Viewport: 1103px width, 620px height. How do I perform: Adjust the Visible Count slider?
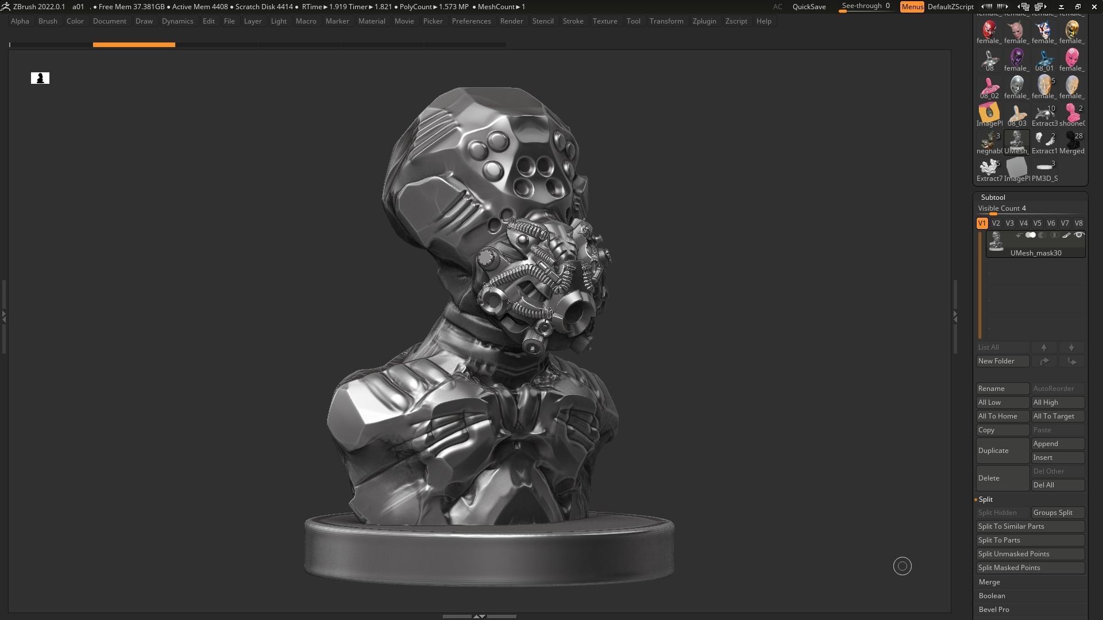1030,210
